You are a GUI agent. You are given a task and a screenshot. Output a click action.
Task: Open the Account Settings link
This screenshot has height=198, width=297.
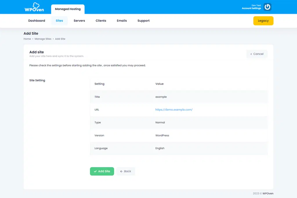pos(251,8)
